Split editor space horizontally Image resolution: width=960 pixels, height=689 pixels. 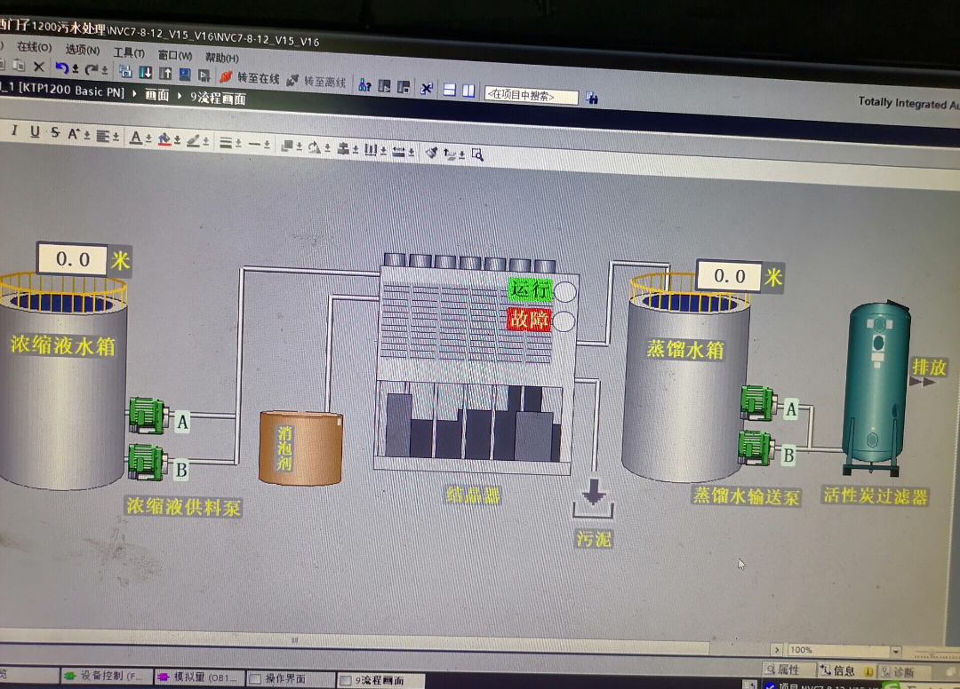pyautogui.click(x=450, y=90)
